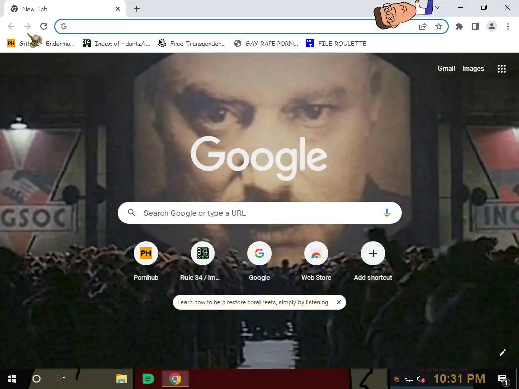Open Task View on the taskbar

pyautogui.click(x=61, y=379)
